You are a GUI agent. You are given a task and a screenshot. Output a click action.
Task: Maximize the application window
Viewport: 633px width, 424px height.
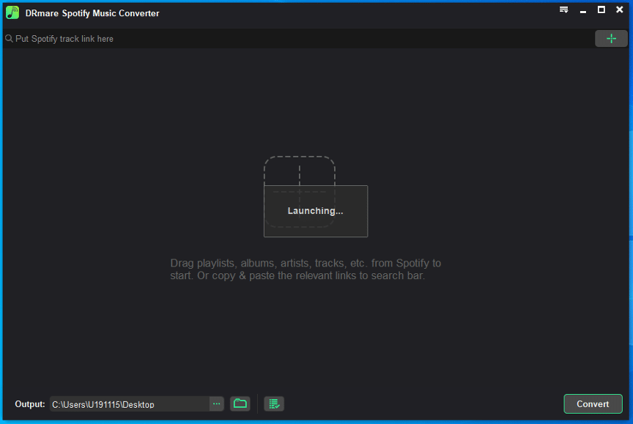click(602, 10)
